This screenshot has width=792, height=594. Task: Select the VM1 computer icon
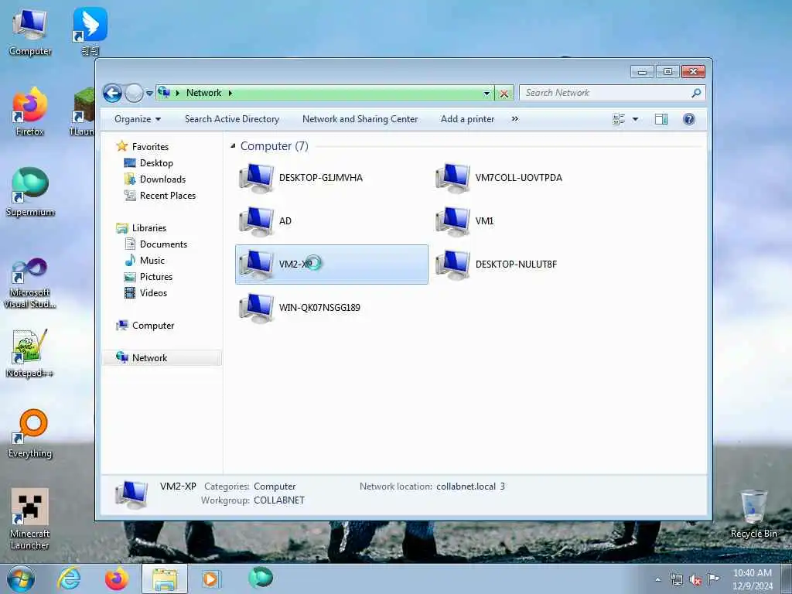pos(453,221)
